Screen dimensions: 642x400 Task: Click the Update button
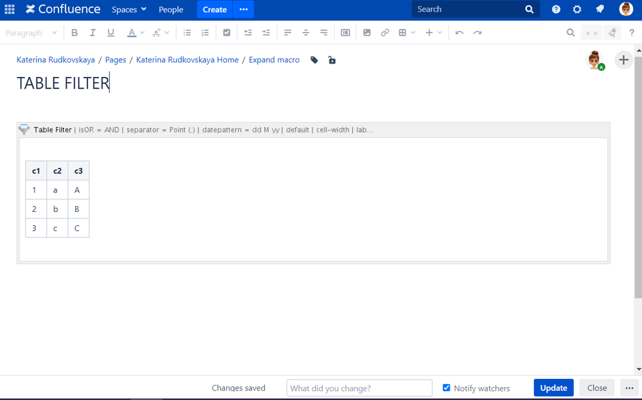(x=553, y=388)
